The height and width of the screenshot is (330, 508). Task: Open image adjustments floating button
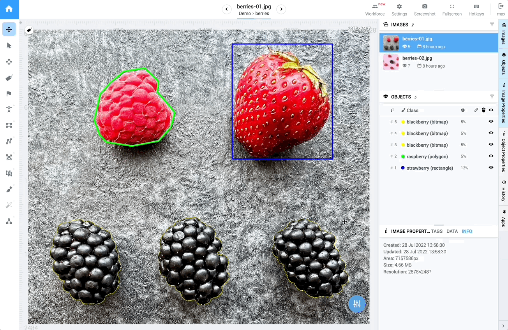(x=357, y=304)
